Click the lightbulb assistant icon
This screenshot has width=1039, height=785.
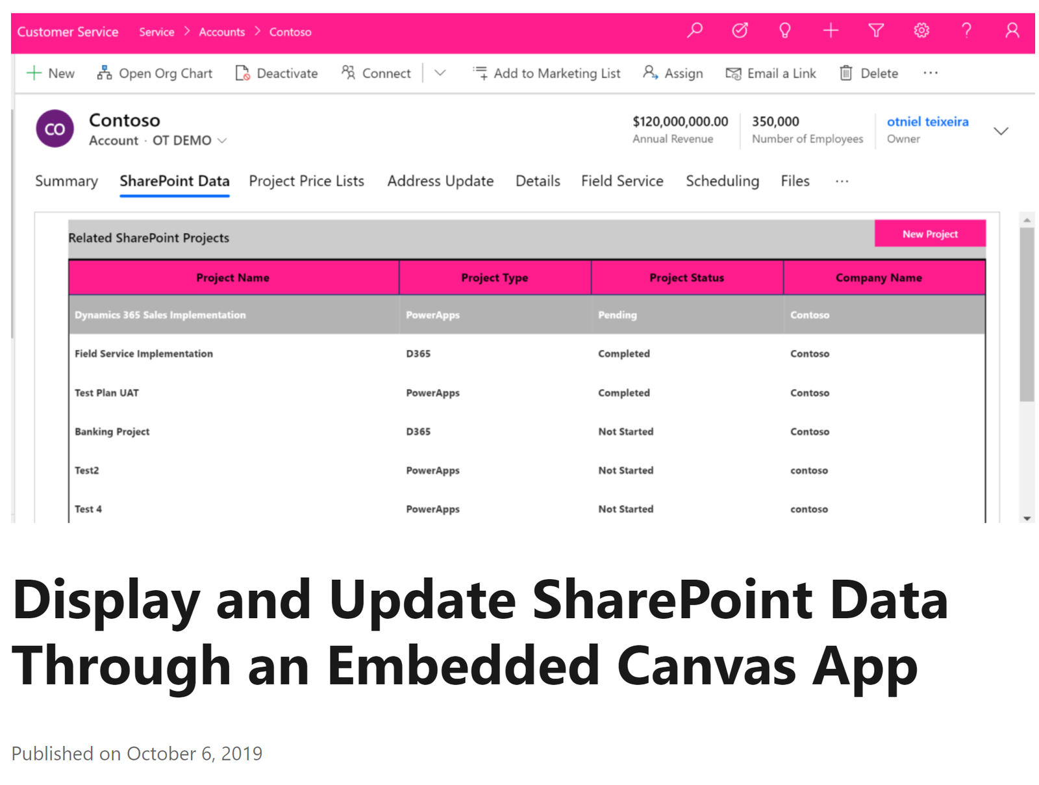784,31
